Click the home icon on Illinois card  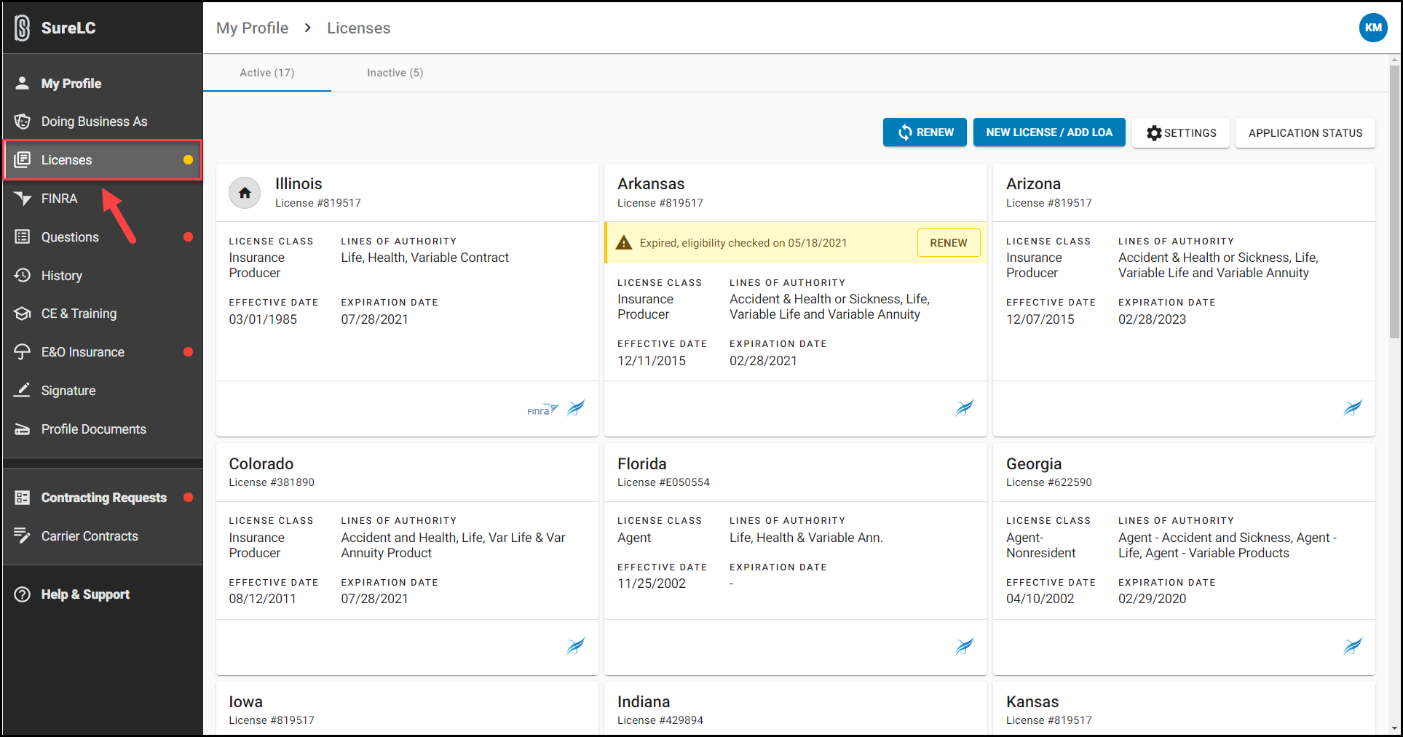pyautogui.click(x=245, y=193)
